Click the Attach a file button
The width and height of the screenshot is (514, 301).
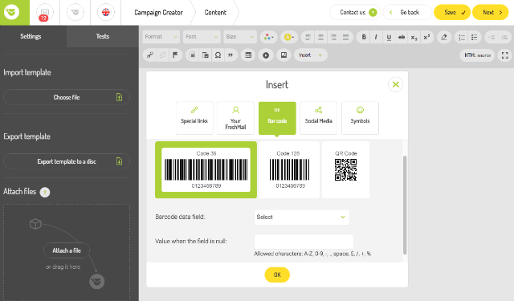tap(67, 250)
